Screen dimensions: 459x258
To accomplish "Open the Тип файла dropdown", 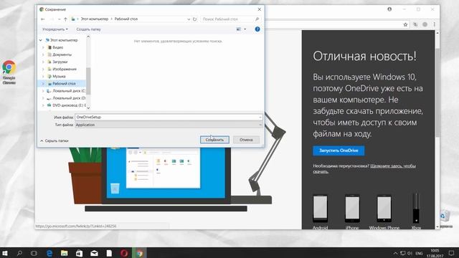I will tap(169, 125).
